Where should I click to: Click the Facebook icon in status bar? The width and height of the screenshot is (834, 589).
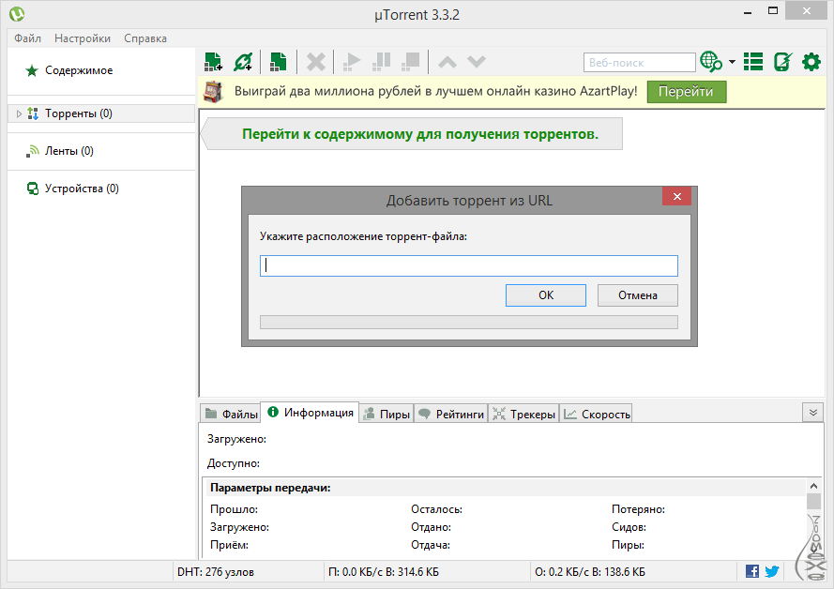coord(752,571)
